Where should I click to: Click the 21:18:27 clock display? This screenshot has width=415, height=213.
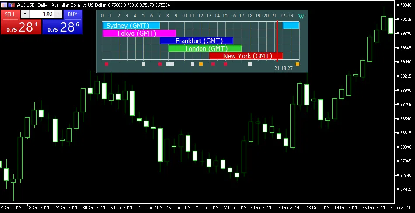[x=283, y=69]
